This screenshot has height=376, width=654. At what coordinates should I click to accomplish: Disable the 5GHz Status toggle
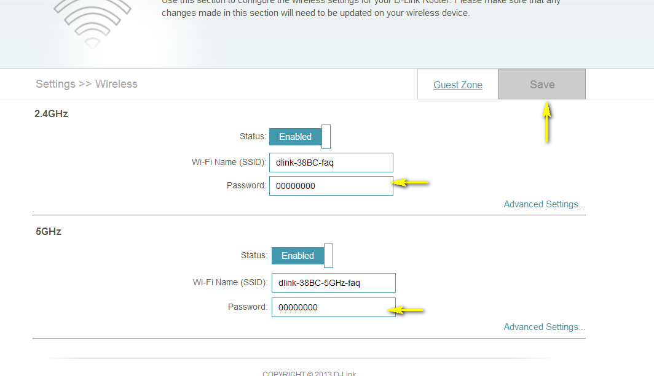point(302,256)
